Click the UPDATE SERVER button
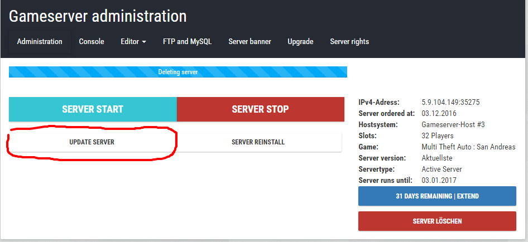 pyautogui.click(x=92, y=142)
